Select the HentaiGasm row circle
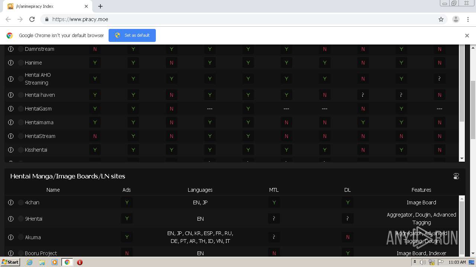476x267 pixels. tap(21, 109)
